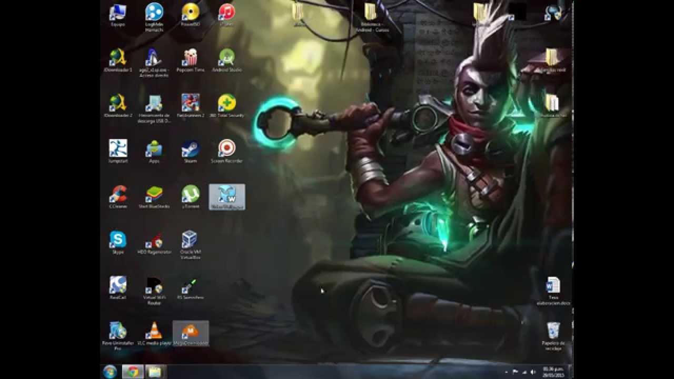Select Herramienta de descarga USB icon
Viewport: 674px width, 379px height.
pos(154,108)
